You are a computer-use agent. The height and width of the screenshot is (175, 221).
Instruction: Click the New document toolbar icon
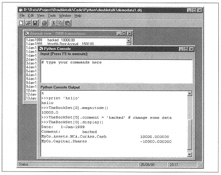21,23
